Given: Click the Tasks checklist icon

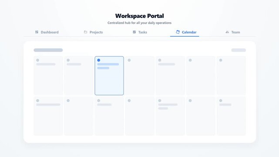Looking at the screenshot, I should (x=134, y=32).
